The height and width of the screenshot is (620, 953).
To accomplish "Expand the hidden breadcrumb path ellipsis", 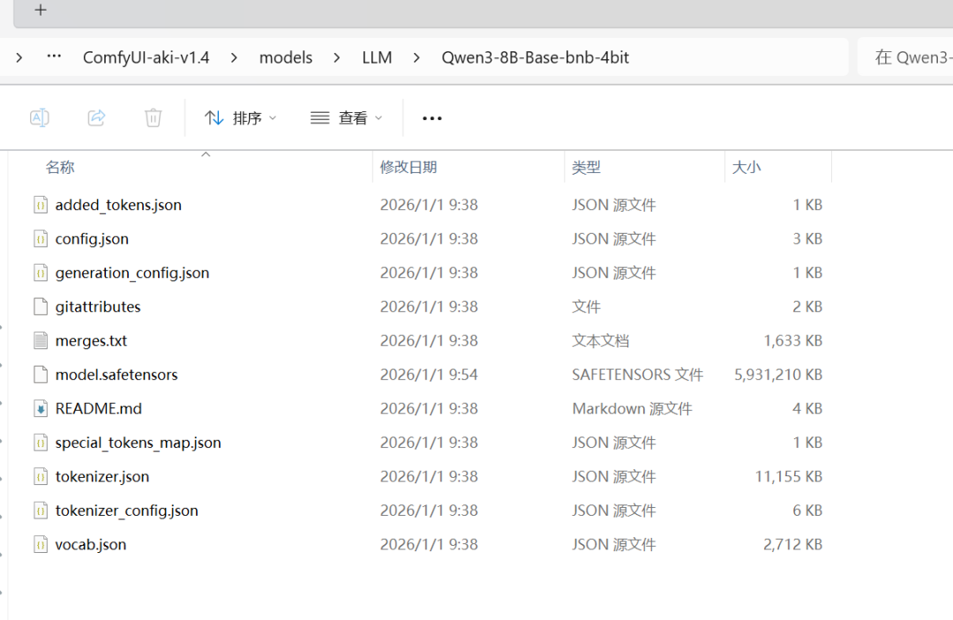I will pos(54,56).
